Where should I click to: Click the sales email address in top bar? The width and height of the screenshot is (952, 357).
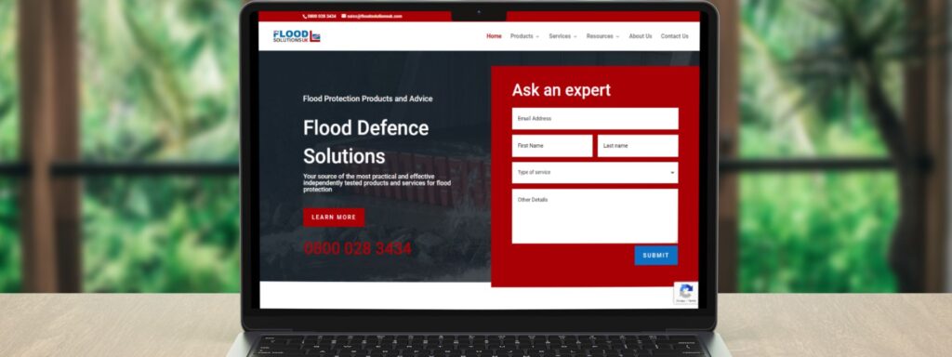point(375,17)
